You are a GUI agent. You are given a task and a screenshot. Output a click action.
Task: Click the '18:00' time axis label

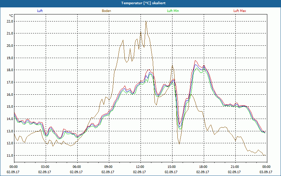coord(204,166)
